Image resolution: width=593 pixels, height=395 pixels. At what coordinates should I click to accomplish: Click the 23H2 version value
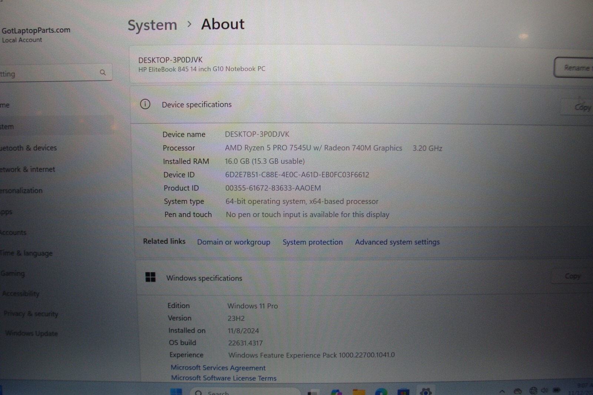click(236, 318)
